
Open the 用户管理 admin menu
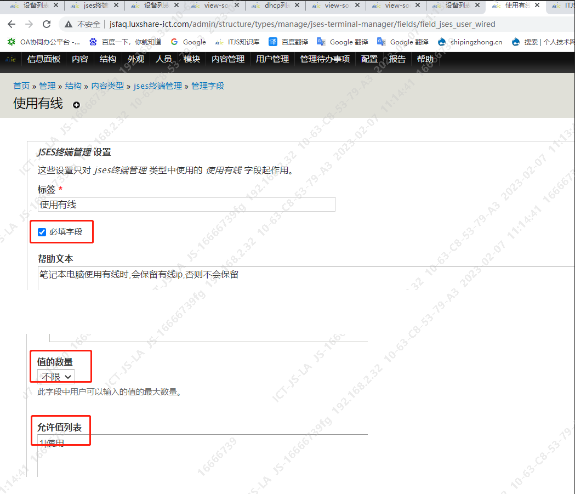(272, 59)
